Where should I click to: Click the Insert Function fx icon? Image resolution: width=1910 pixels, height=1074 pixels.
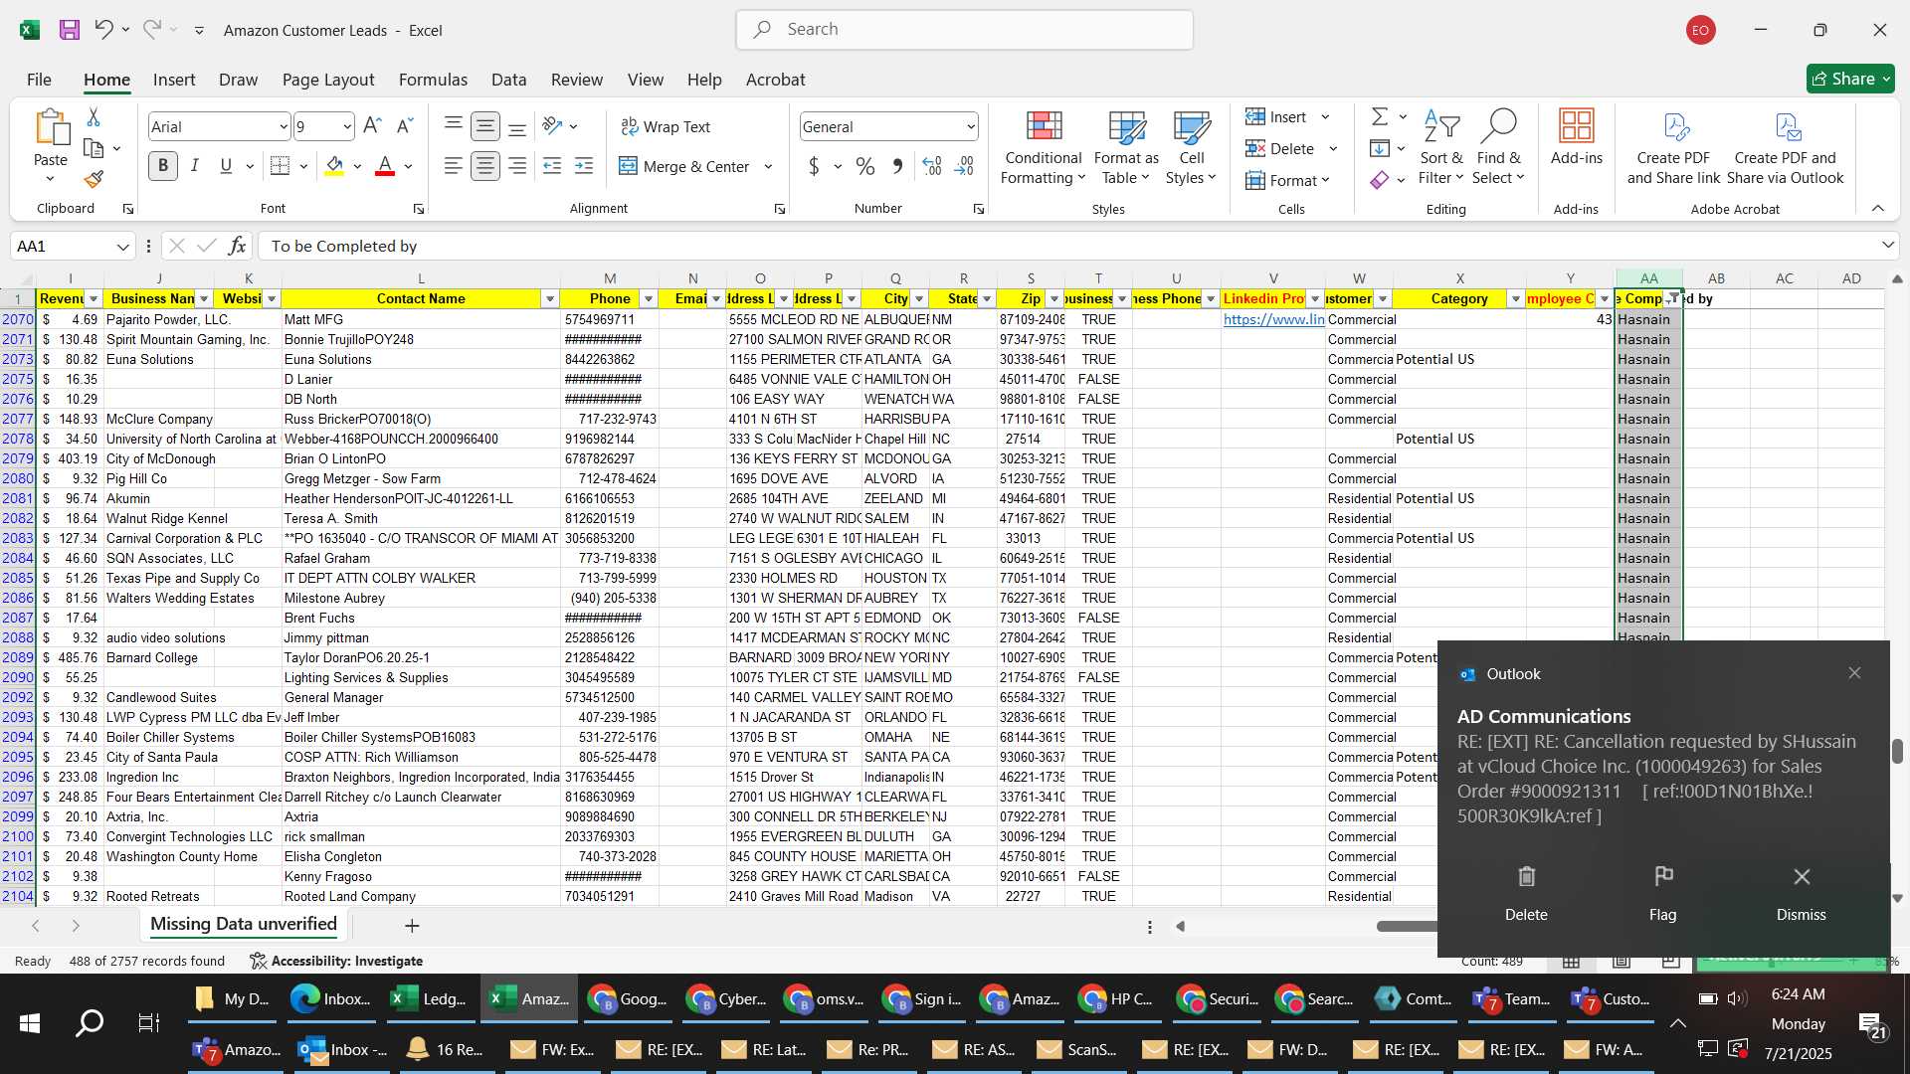237,246
